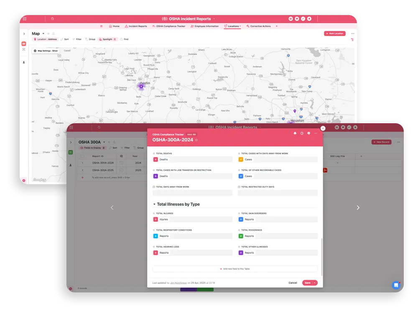Open Locations tab dropdown arrow
Screen dimensions: 418x325
pyautogui.click(x=240, y=26)
